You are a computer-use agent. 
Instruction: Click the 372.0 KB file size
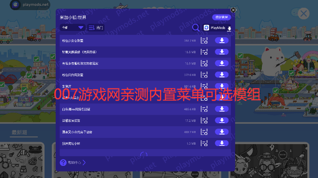(x=190, y=75)
